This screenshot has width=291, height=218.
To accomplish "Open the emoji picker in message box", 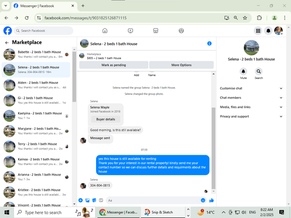I will click(x=203, y=200).
